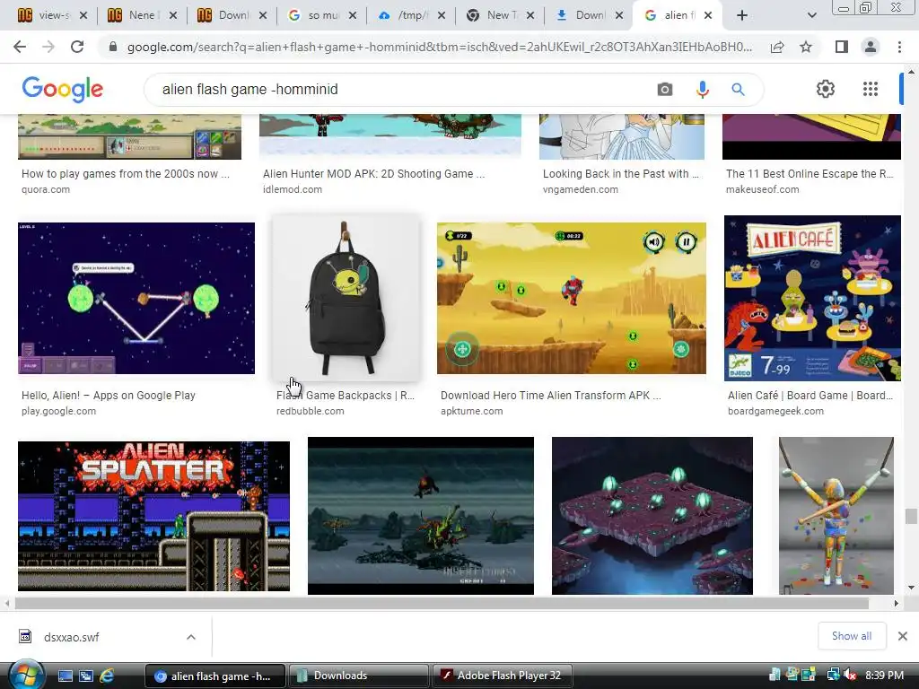Open 'Alien Café | Board Game' link

coord(810,395)
